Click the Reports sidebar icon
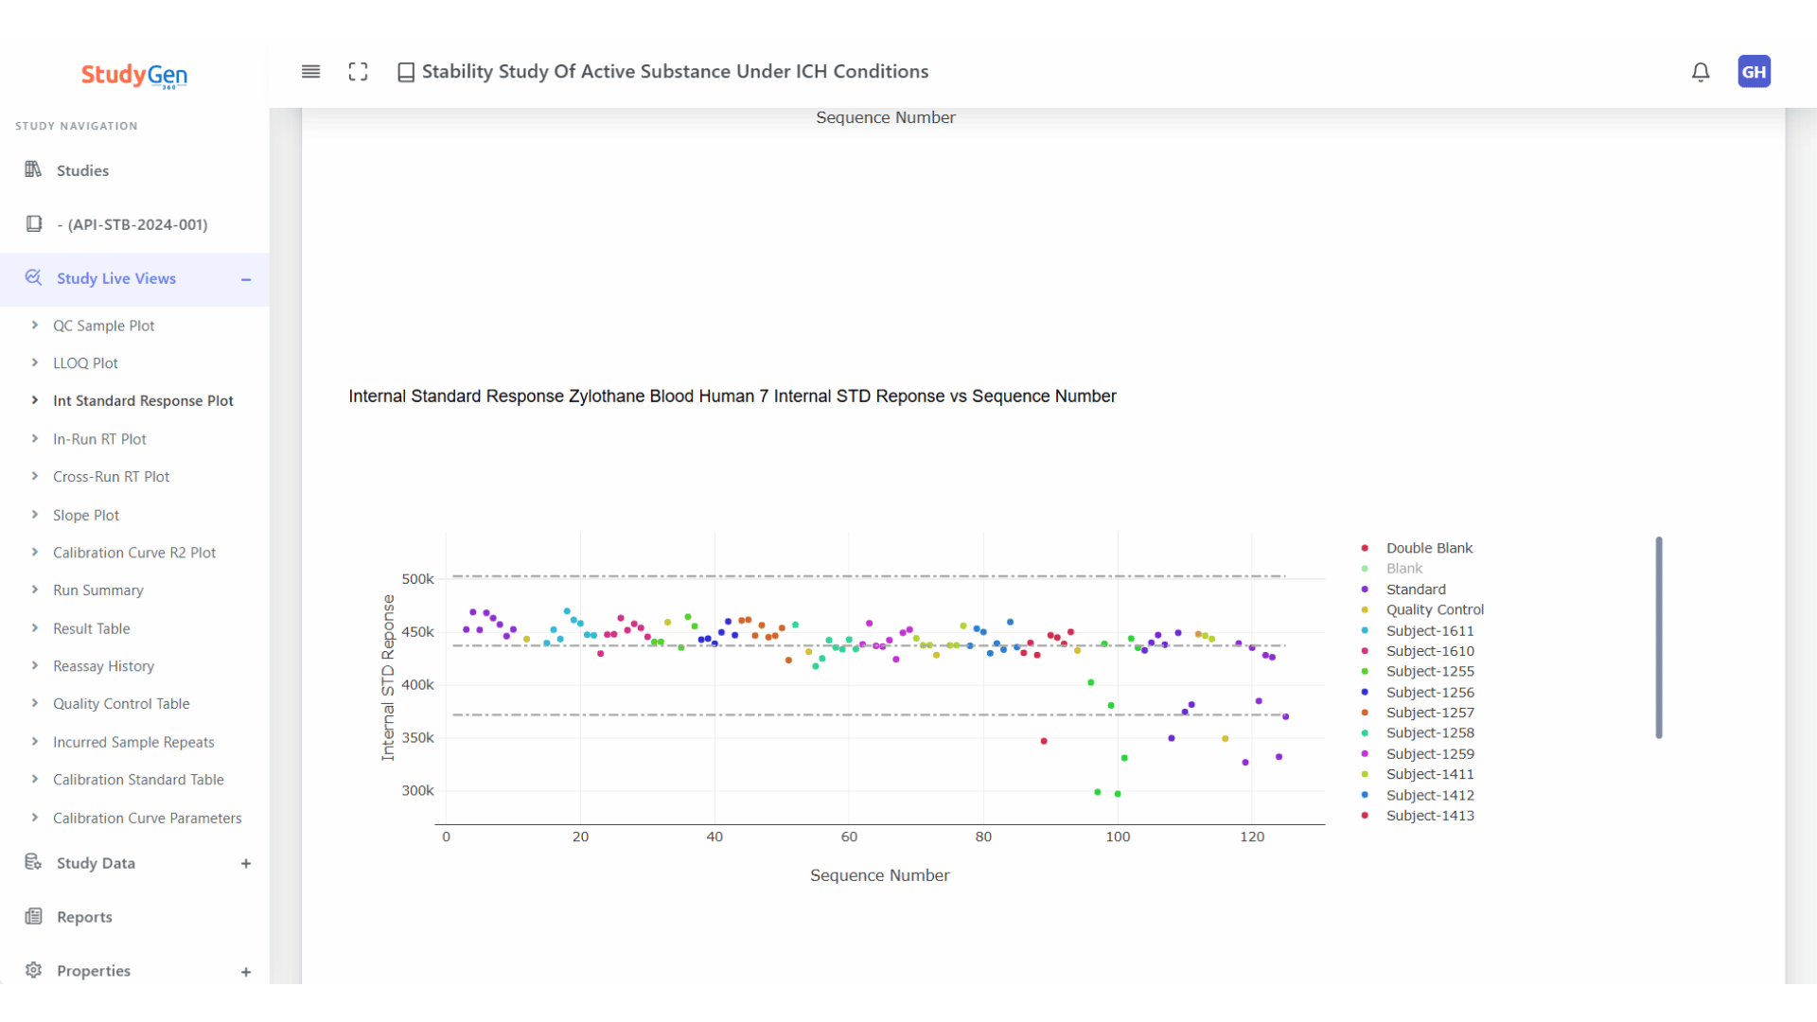This screenshot has width=1817, height=1022. pyautogui.click(x=33, y=916)
